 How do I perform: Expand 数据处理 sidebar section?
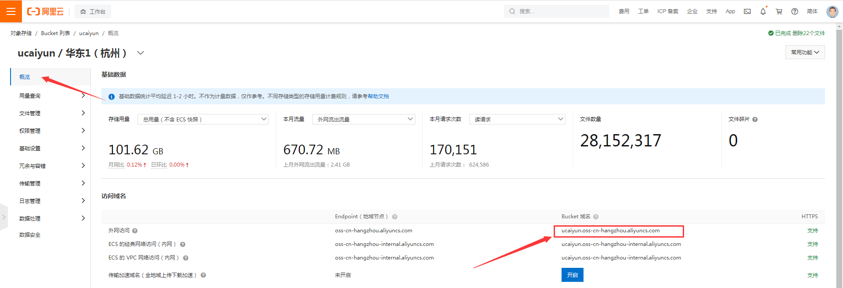click(50, 218)
